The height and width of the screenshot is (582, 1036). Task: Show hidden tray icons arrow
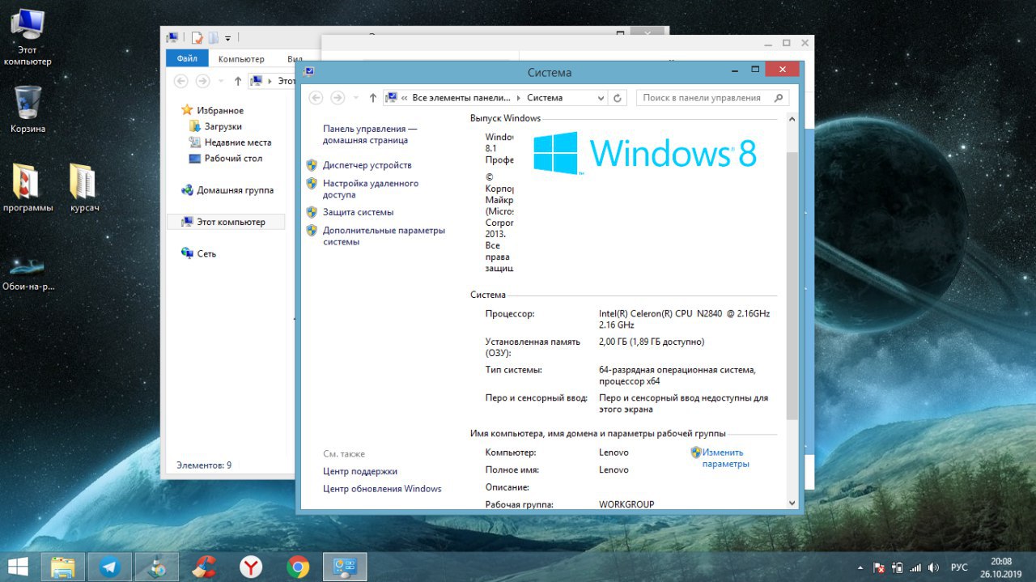pos(860,568)
